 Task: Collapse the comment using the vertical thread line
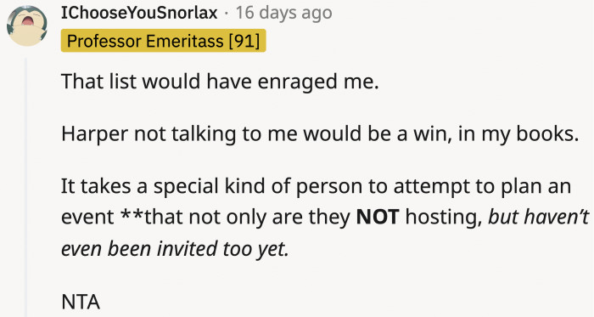25,188
